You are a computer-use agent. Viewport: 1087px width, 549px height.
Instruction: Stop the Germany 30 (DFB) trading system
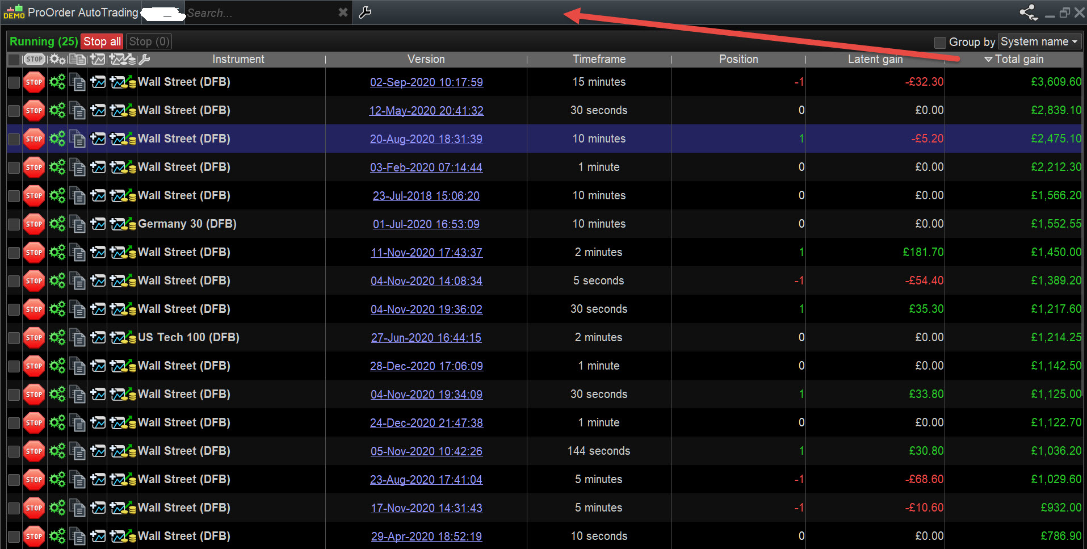34,224
